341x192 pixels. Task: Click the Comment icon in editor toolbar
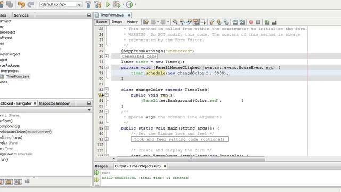coord(267,22)
